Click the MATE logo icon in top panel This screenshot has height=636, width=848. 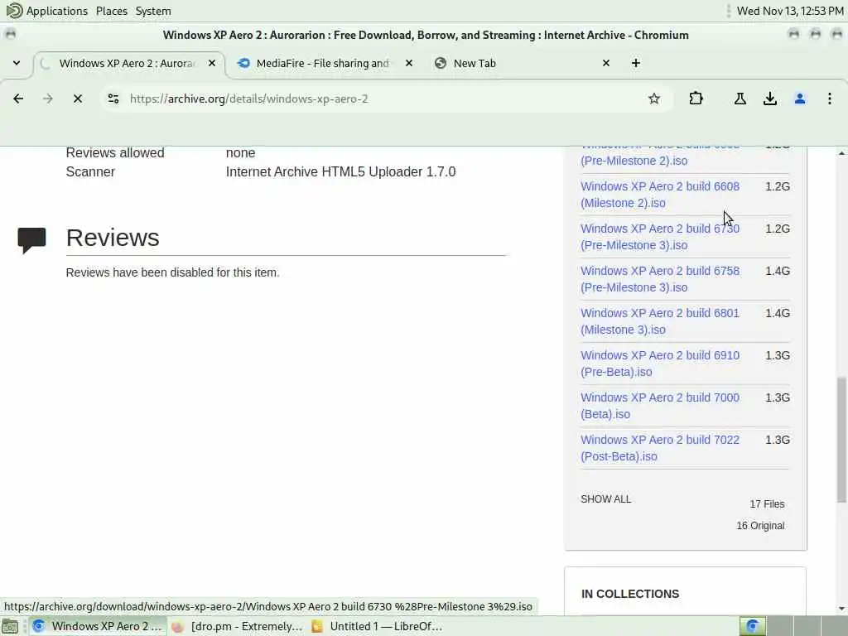coord(13,10)
